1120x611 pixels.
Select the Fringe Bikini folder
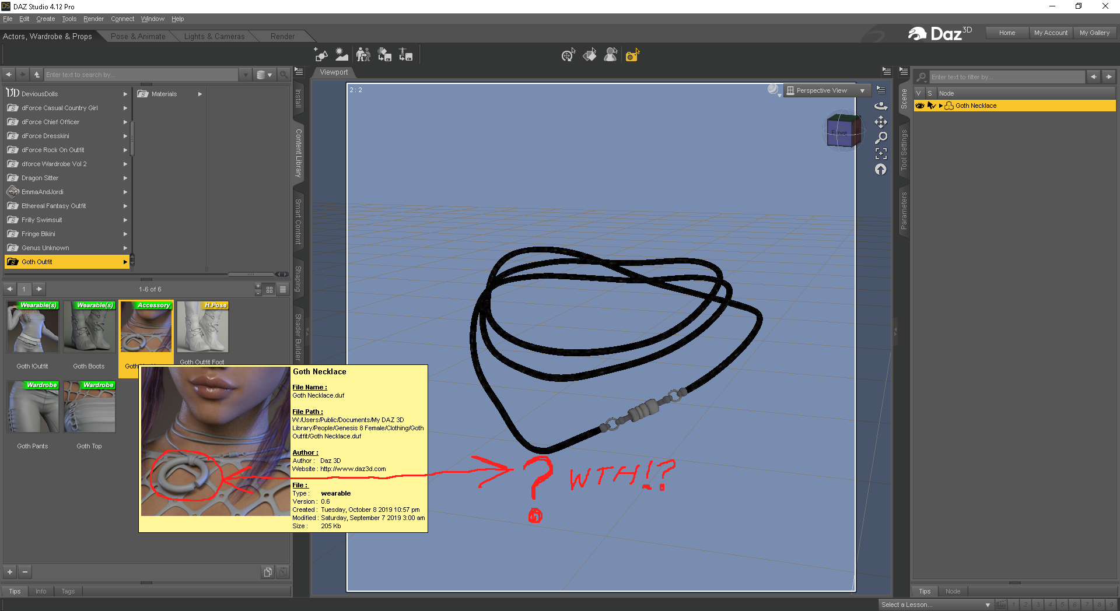66,234
